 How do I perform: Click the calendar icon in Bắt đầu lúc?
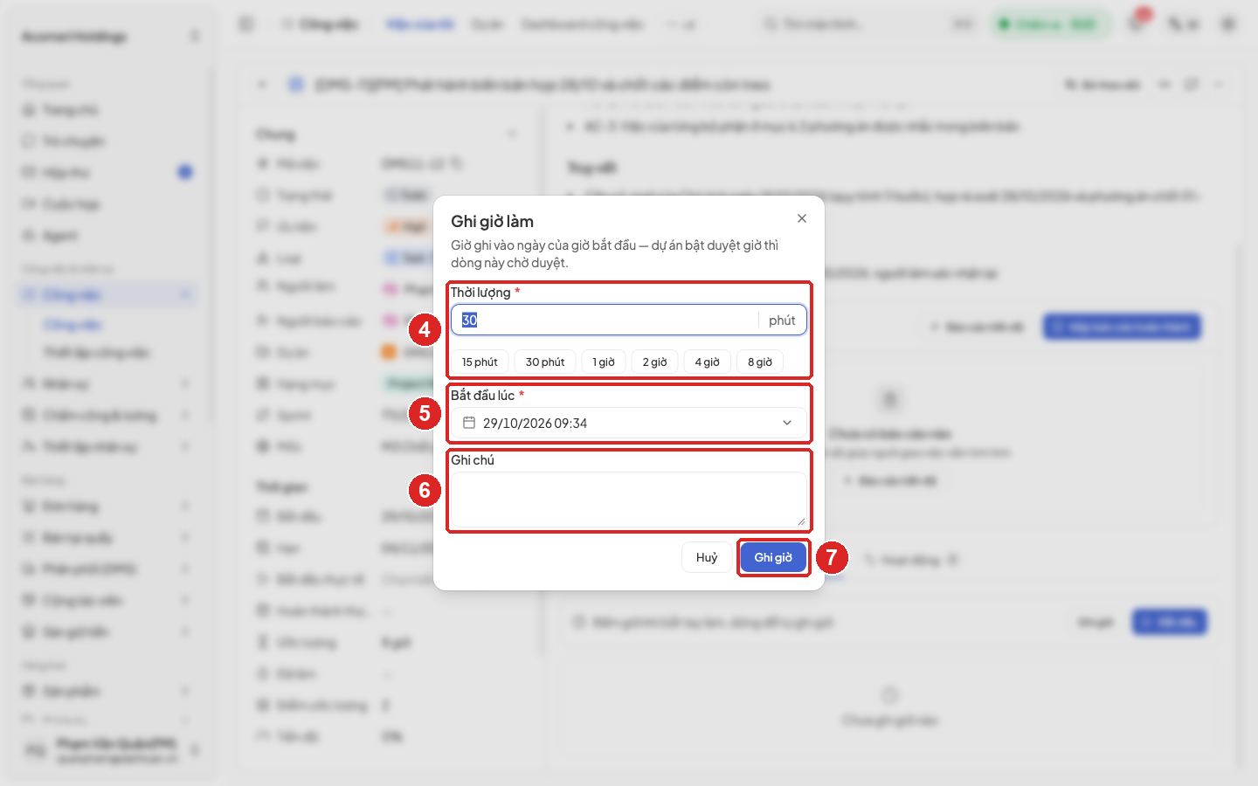point(469,423)
